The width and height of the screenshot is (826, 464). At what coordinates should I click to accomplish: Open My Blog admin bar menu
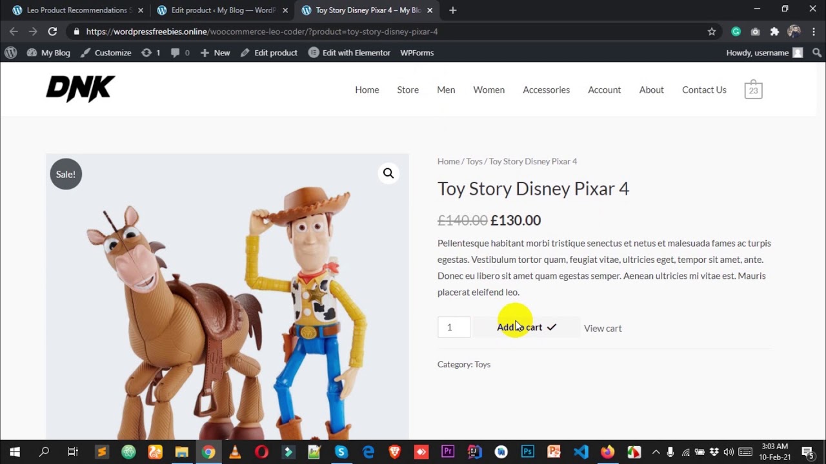(x=48, y=53)
